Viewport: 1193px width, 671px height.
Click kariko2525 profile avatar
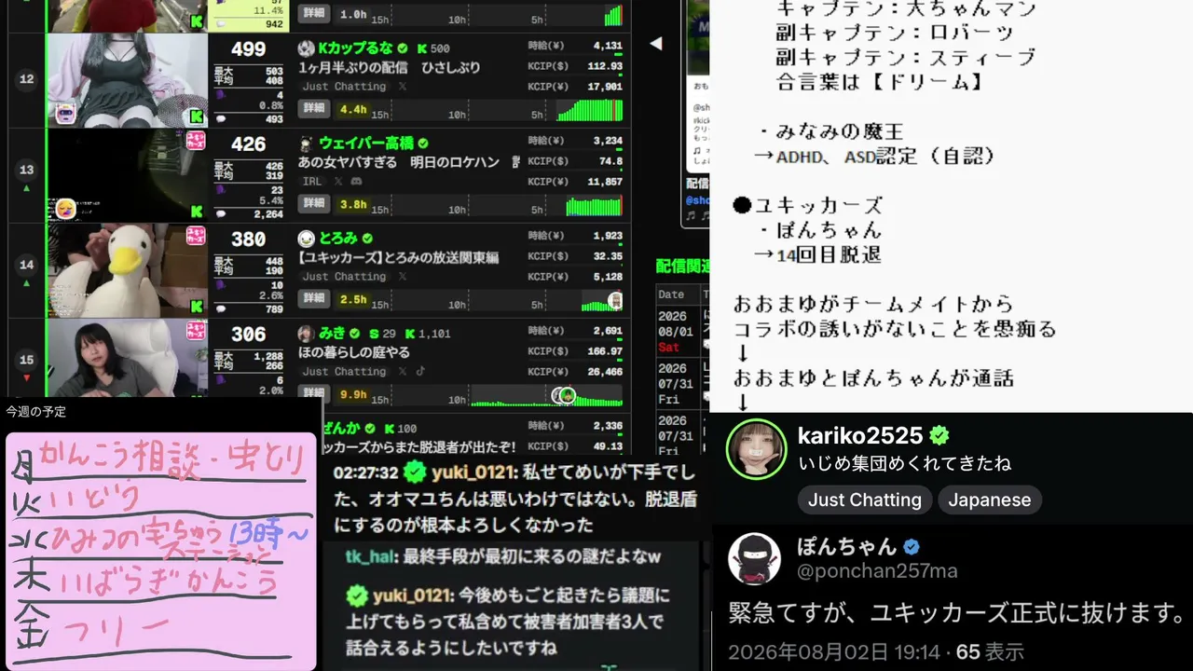pyautogui.click(x=756, y=449)
